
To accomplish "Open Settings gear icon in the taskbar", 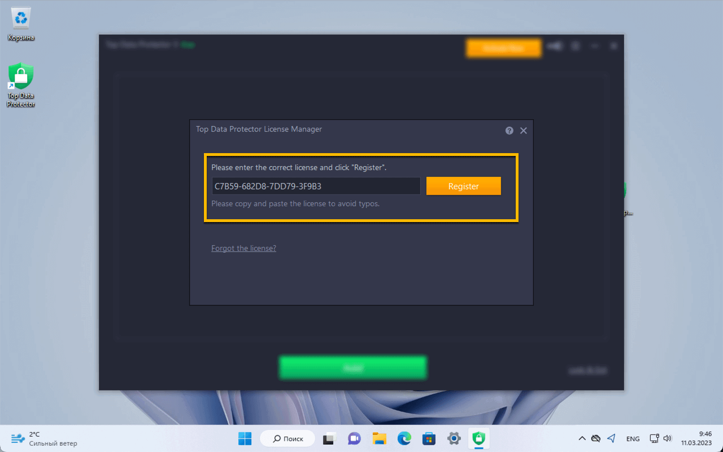I will pyautogui.click(x=454, y=438).
